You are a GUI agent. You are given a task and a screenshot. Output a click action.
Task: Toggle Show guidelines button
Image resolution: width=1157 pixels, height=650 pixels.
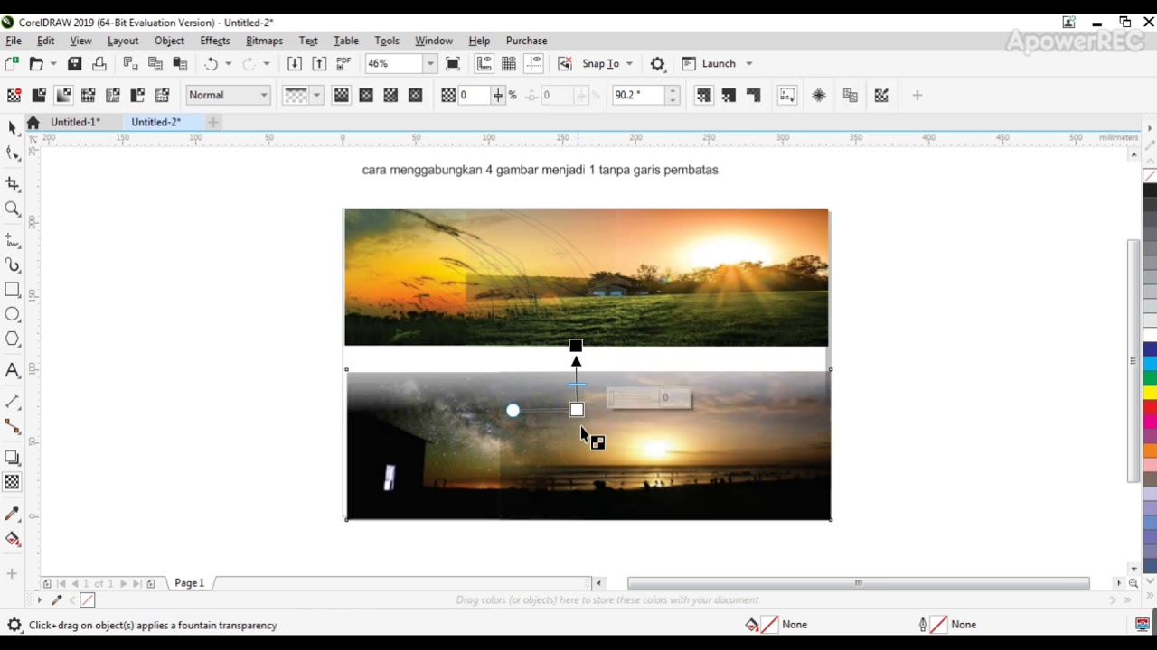pos(533,63)
